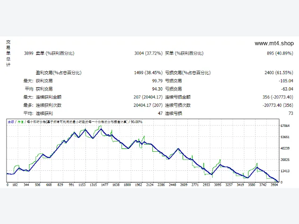Select the 连续获利 label in the 平均 row

pos(44,113)
